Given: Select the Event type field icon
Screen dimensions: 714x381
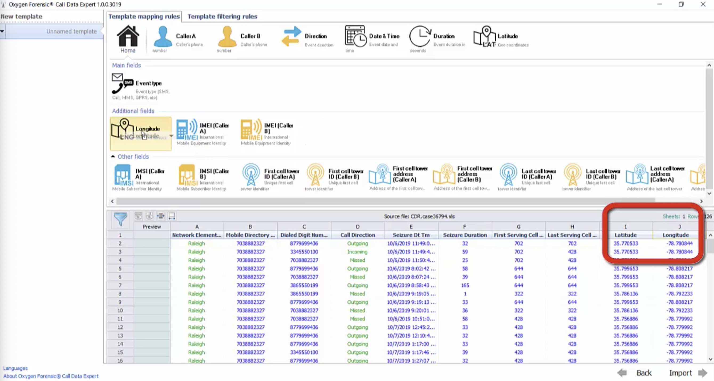Looking at the screenshot, I should point(122,83).
